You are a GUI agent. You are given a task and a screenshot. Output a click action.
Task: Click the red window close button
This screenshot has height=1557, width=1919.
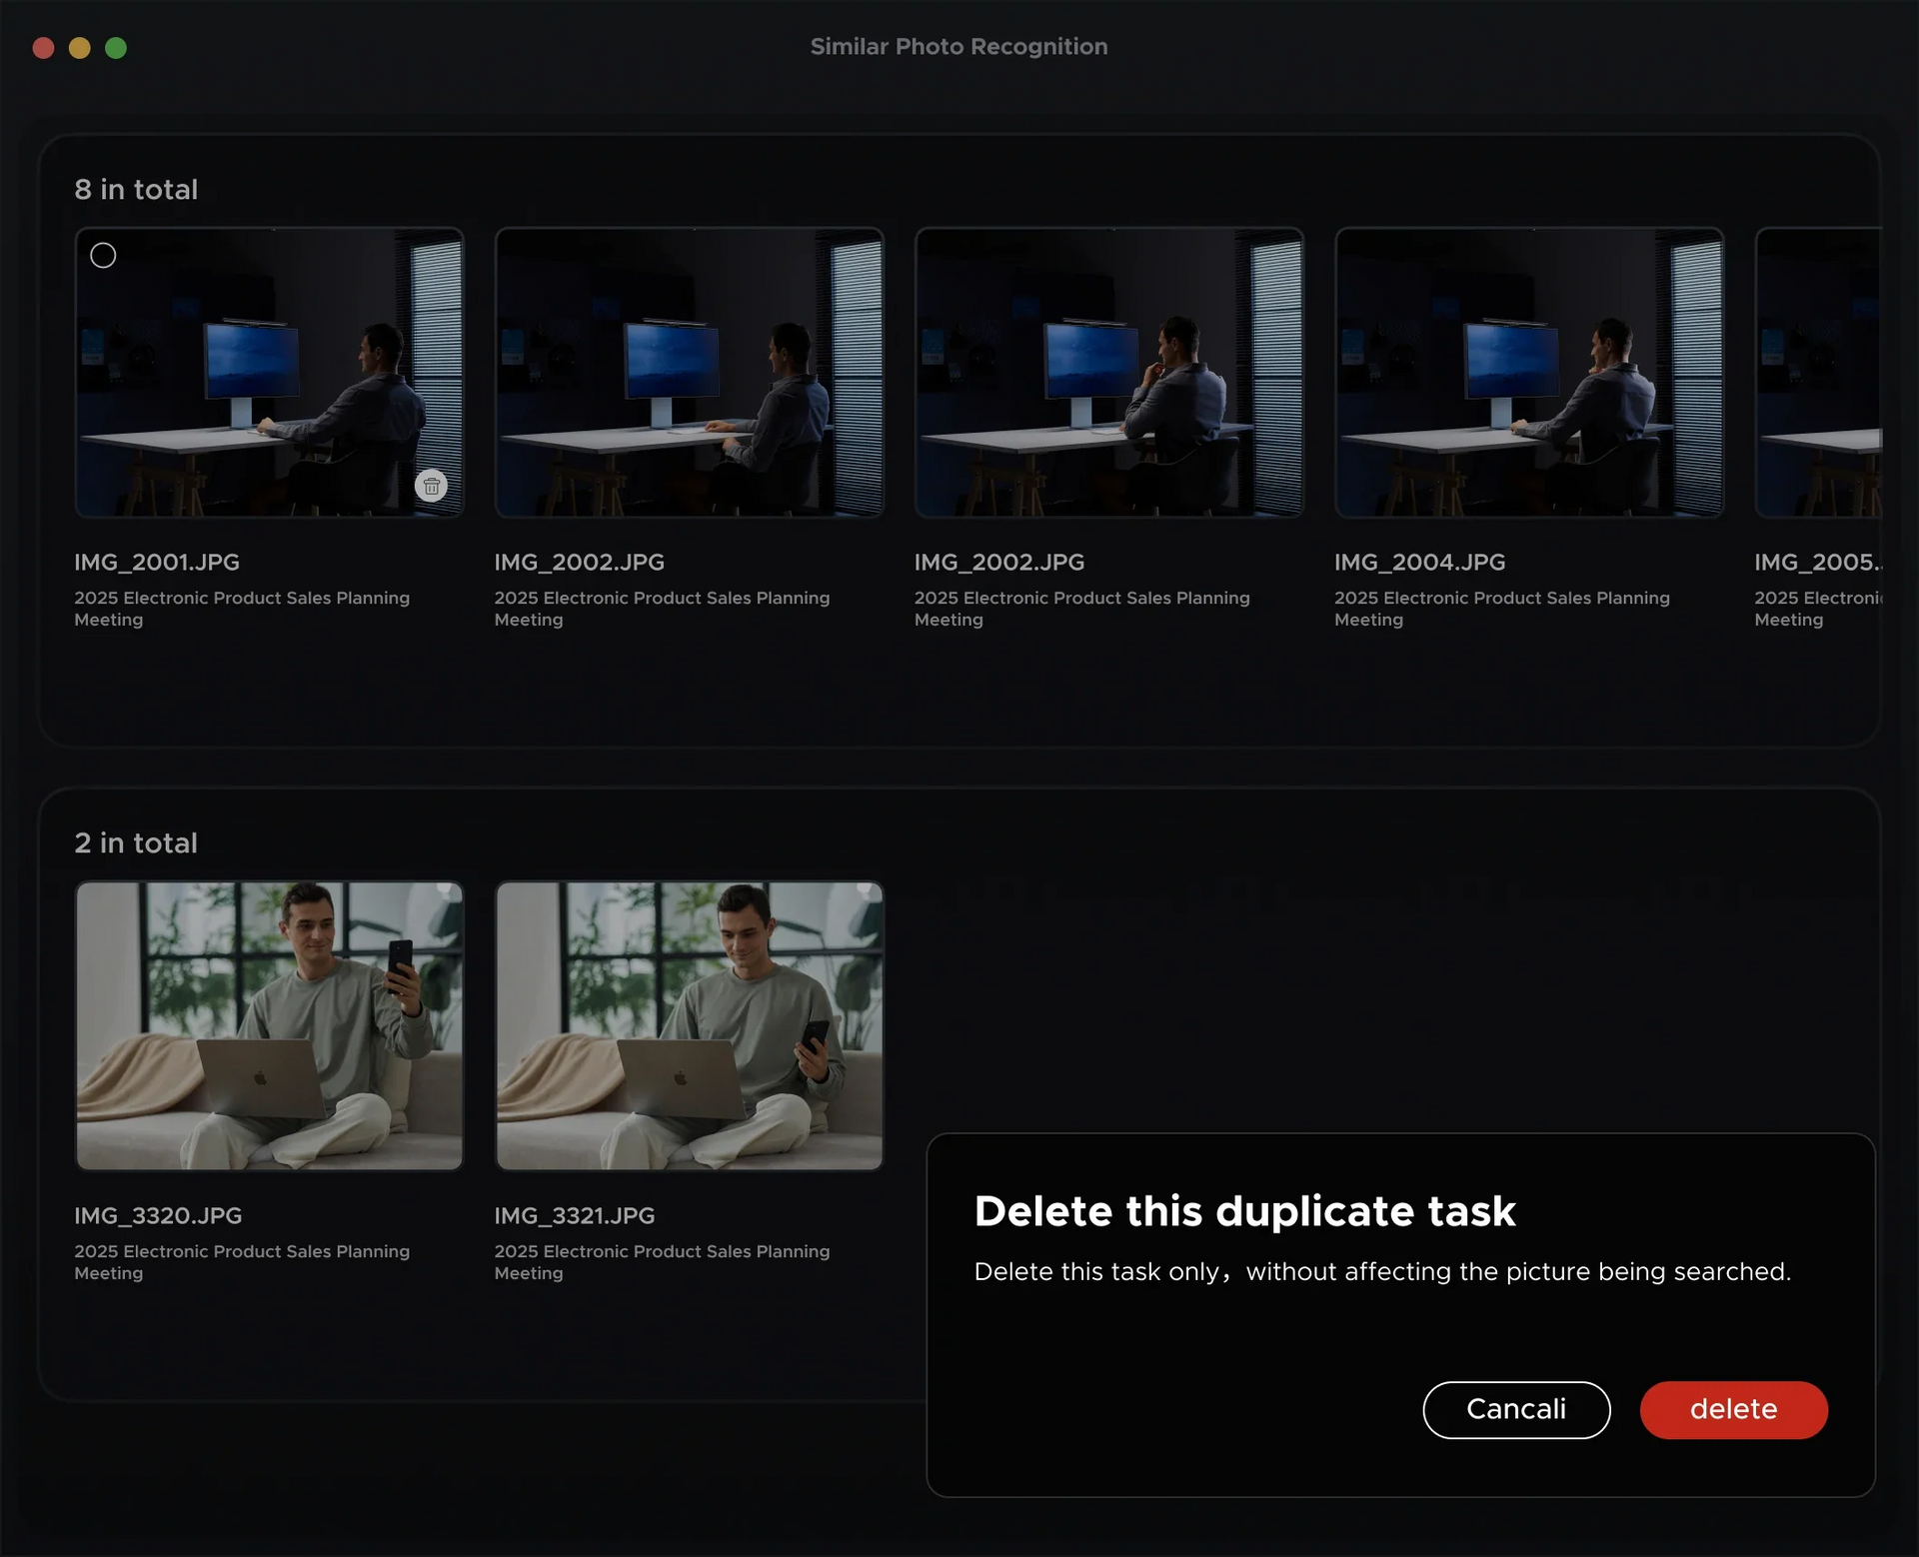43,48
